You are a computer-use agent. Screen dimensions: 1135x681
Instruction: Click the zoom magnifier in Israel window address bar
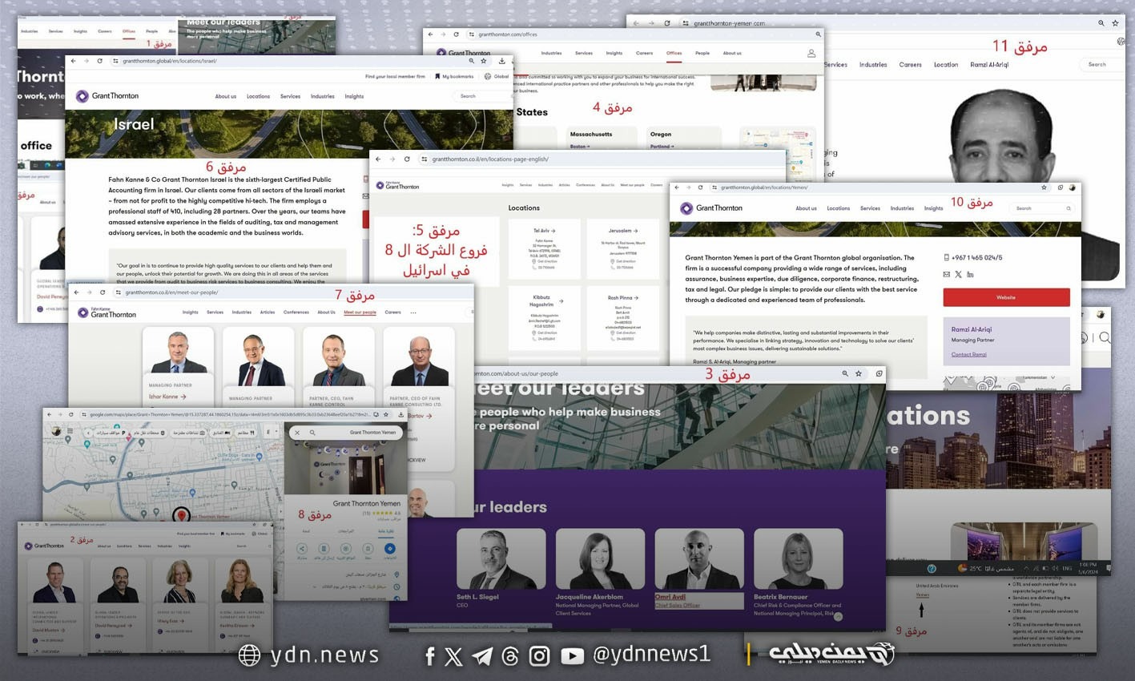click(471, 61)
